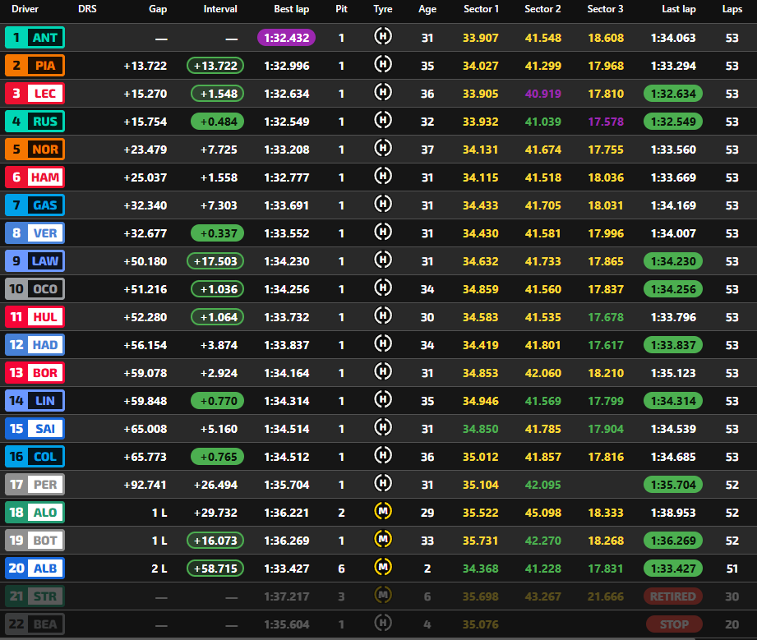Click the green 1:32.549 last lap for RUS
This screenshot has height=640, width=757.
[673, 122]
